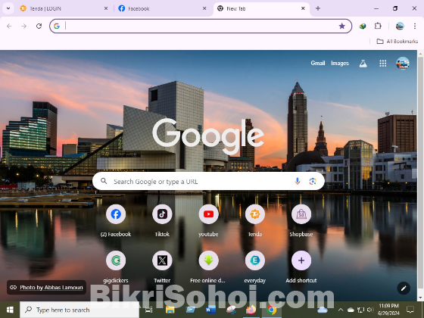Reload the current page

[39, 26]
